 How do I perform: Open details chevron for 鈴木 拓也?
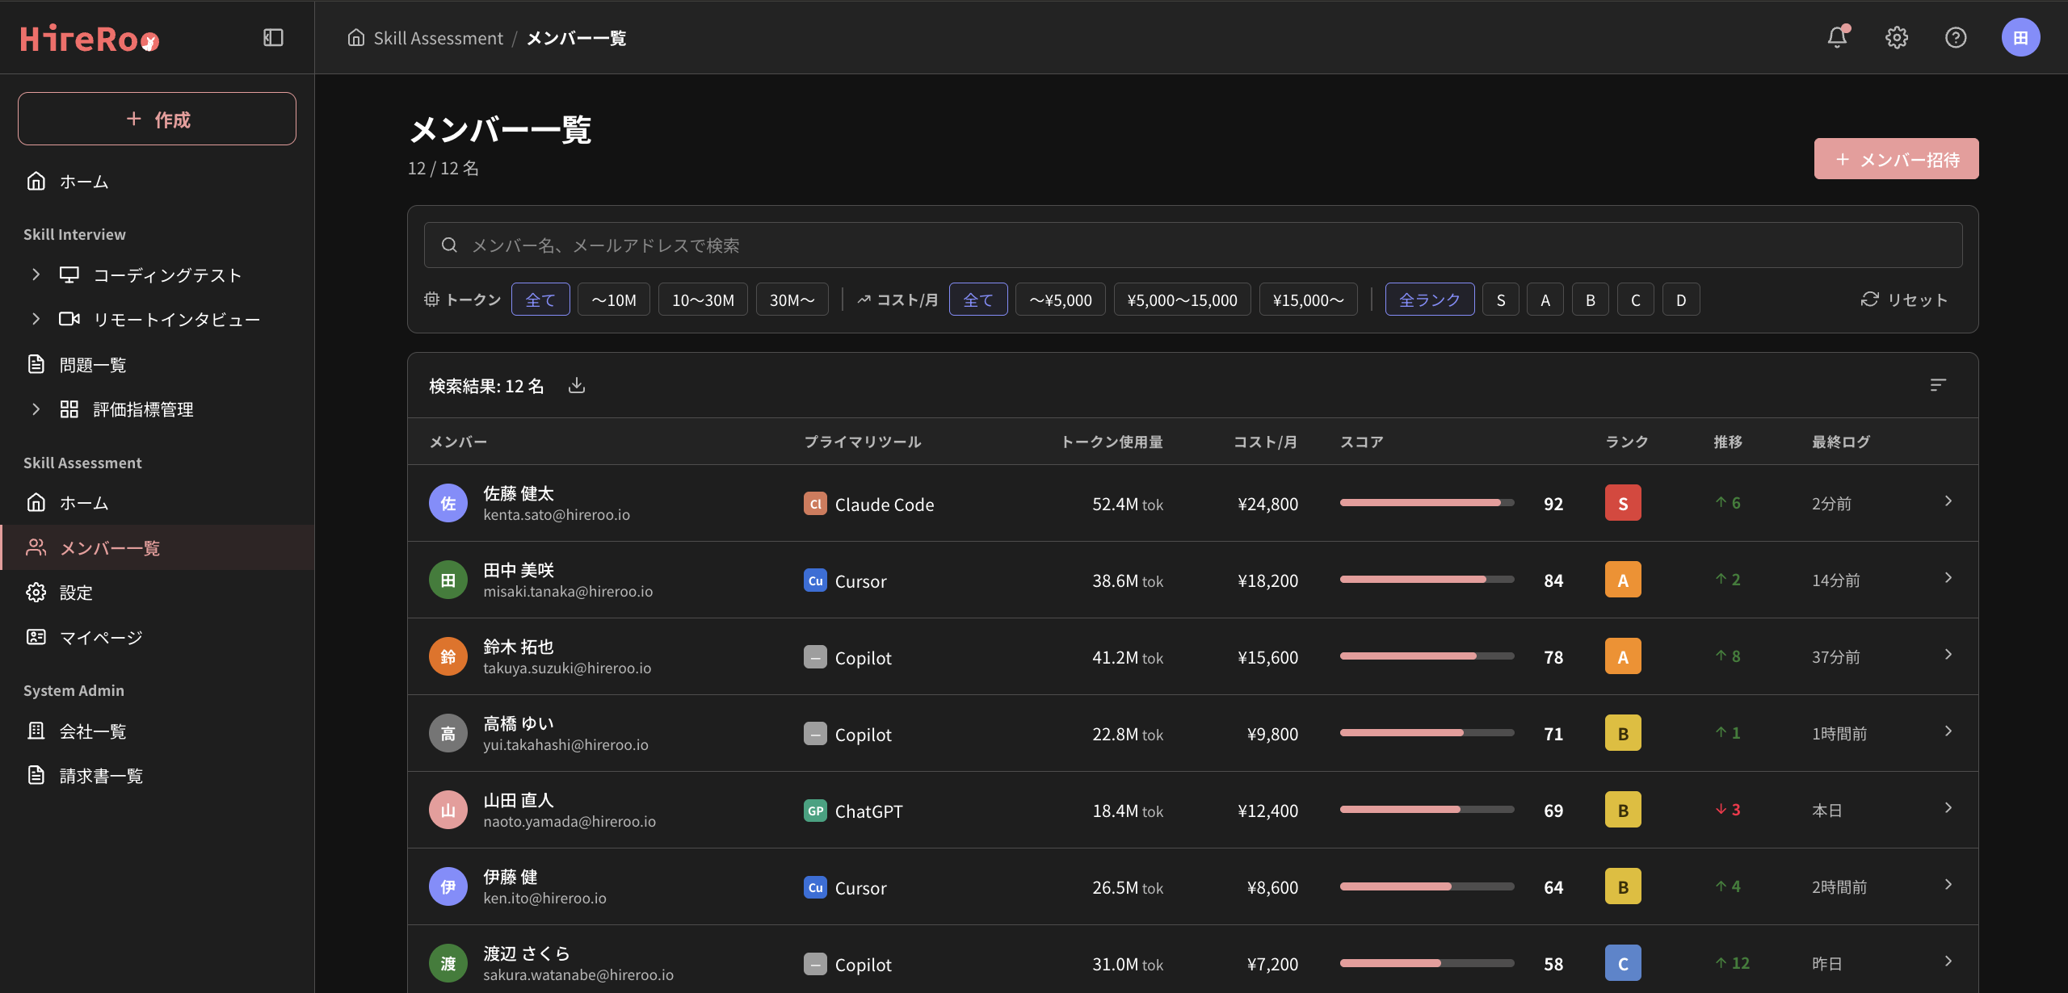[1948, 655]
